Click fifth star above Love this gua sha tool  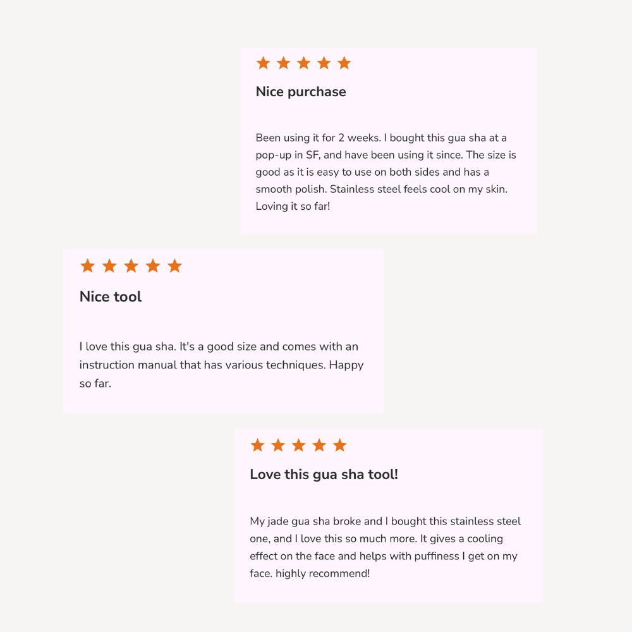click(x=340, y=446)
